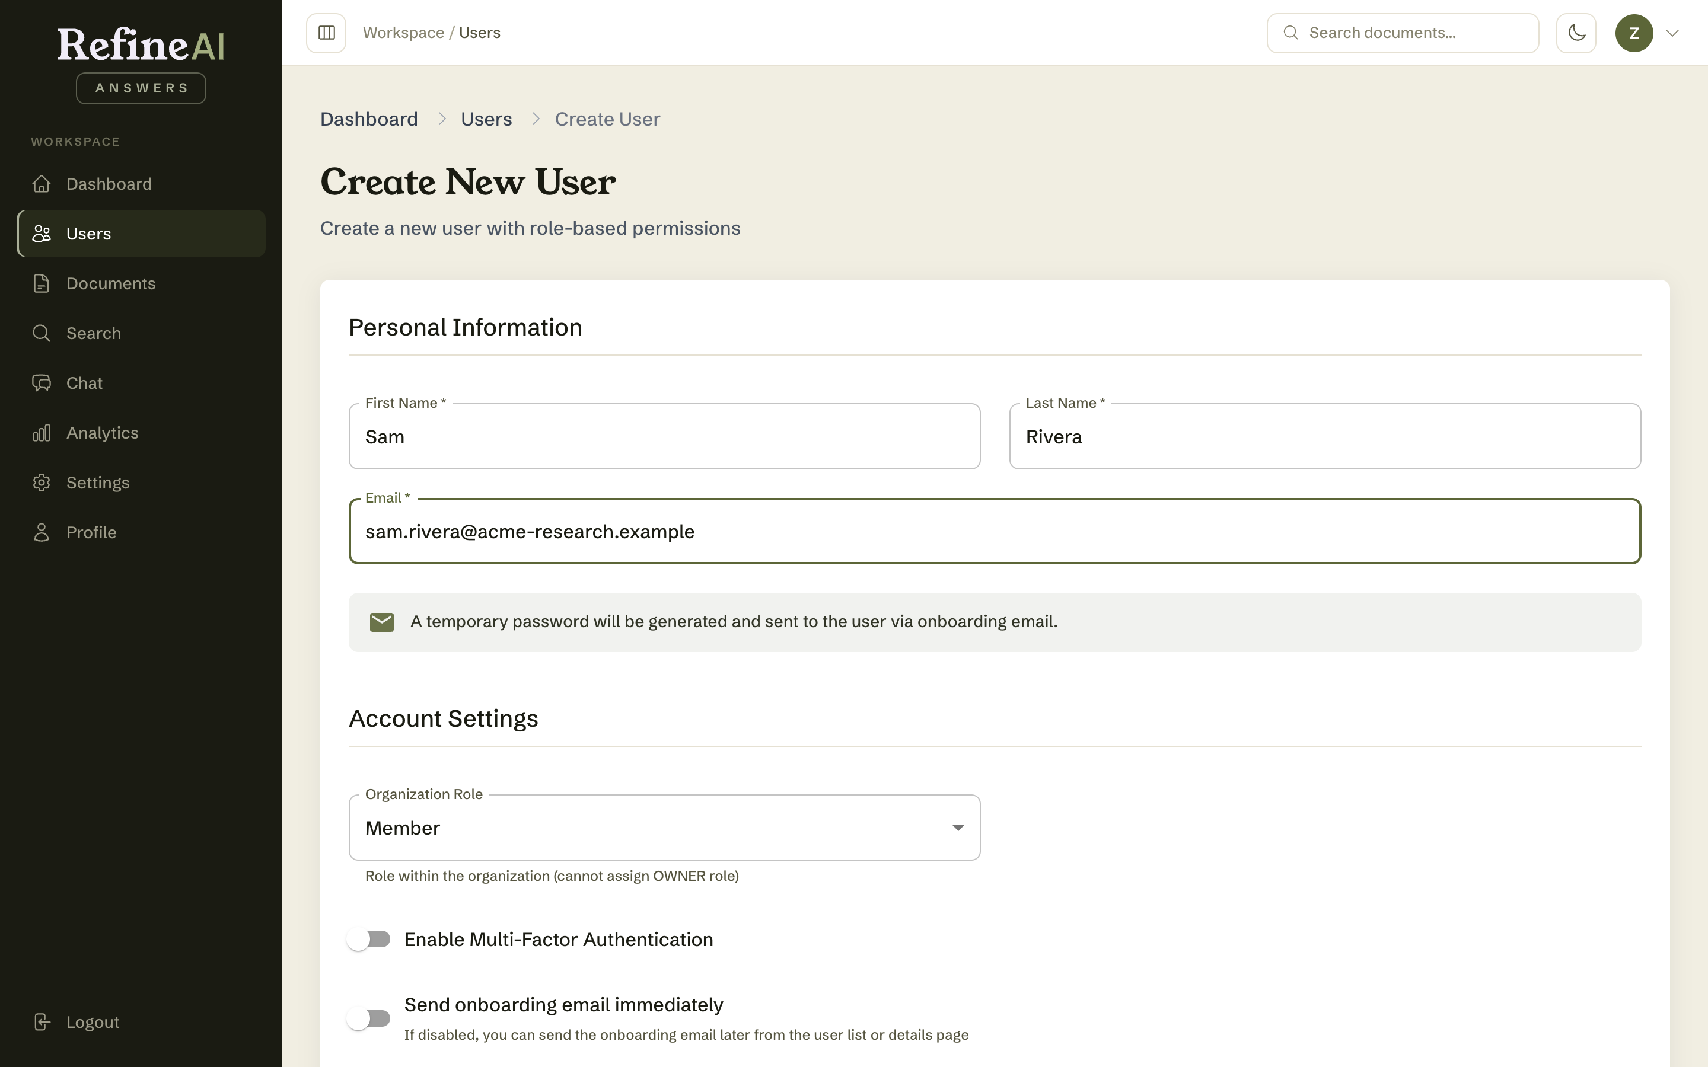
Task: Click the dropdown arrow in the Organization Role field
Action: 958,828
